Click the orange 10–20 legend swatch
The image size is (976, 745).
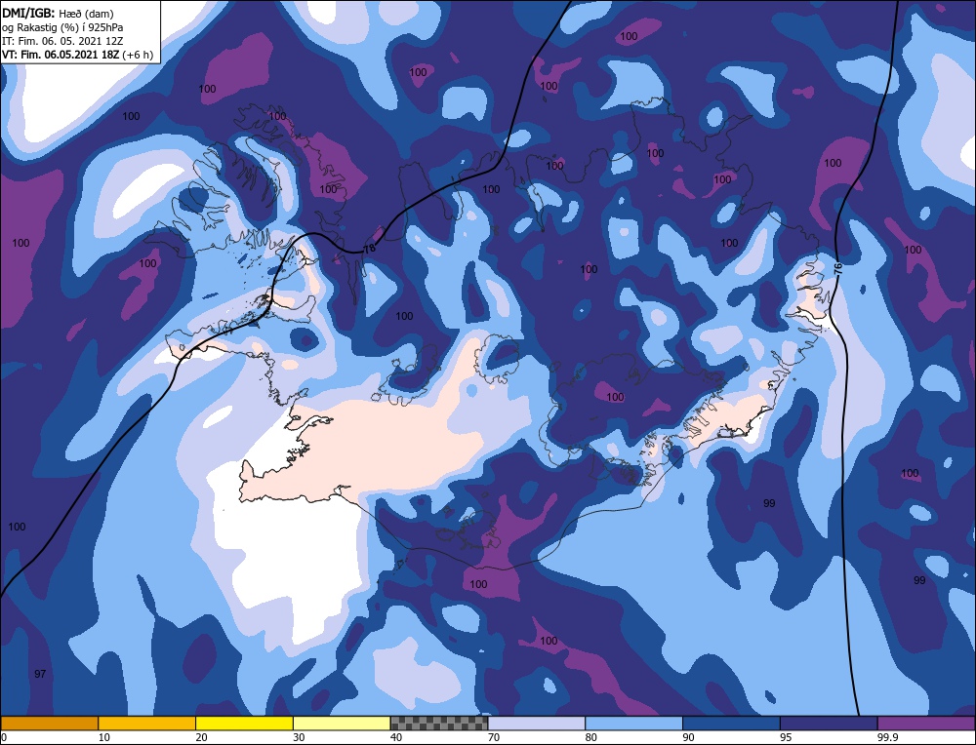point(147,723)
